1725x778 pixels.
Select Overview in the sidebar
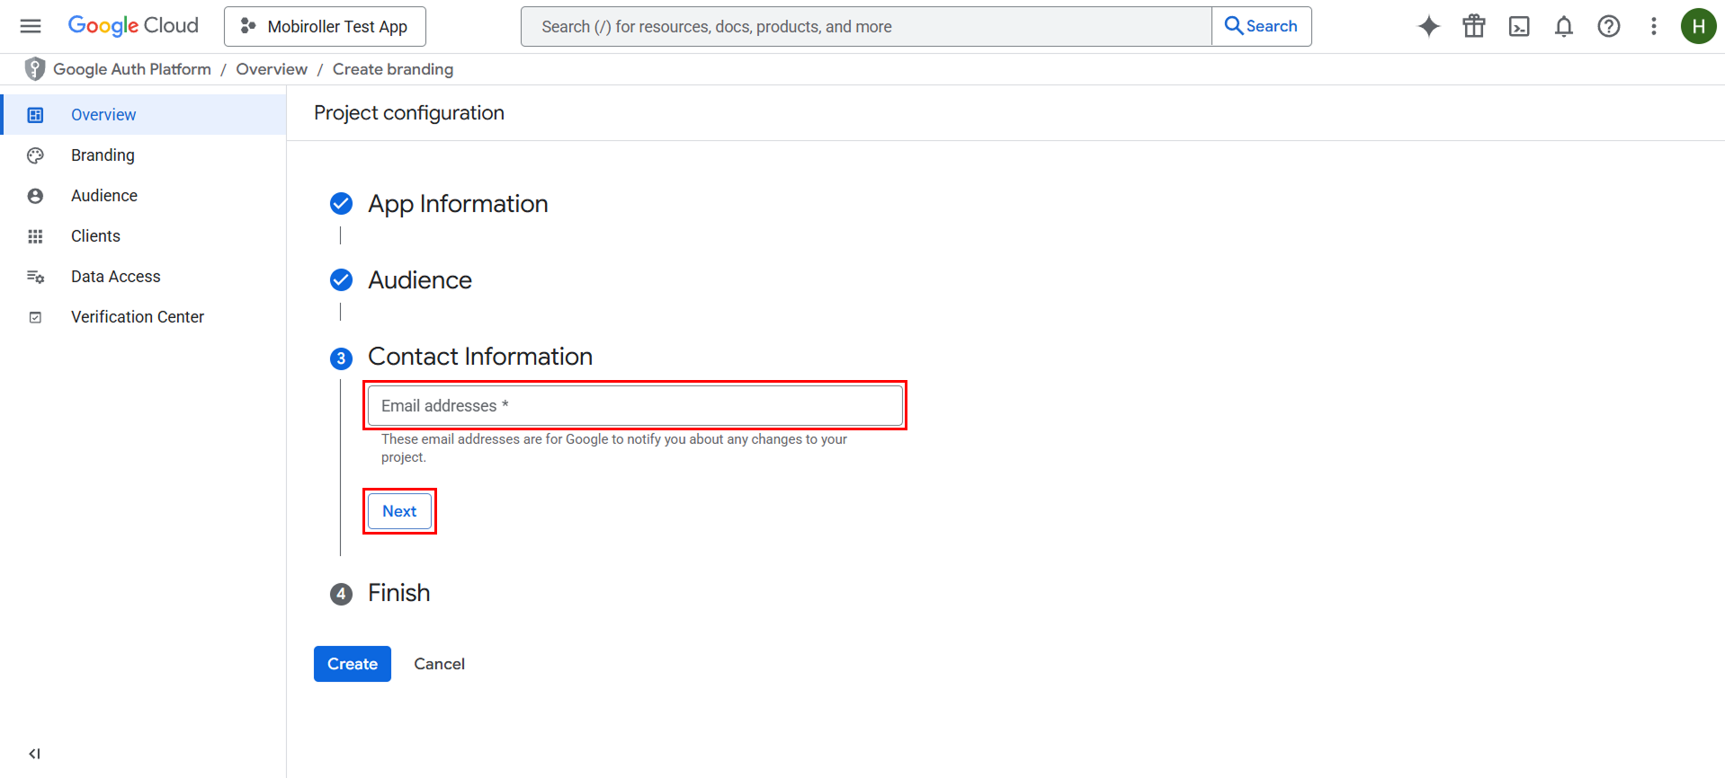click(144, 115)
